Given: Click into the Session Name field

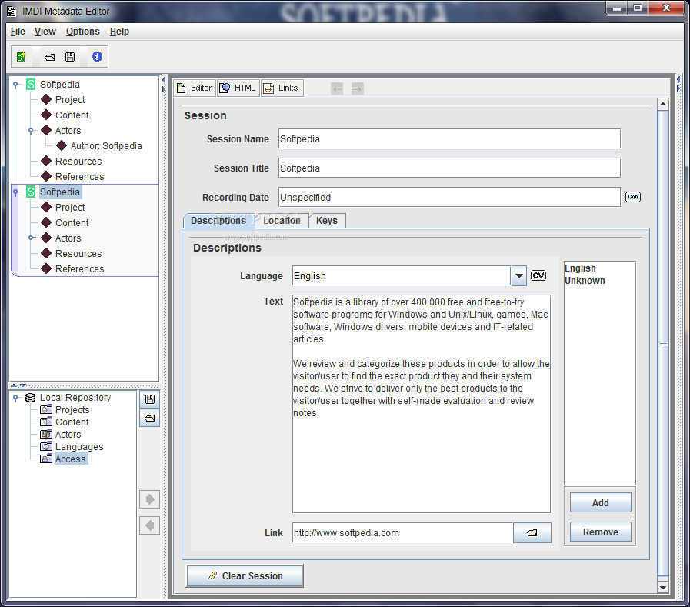Looking at the screenshot, I should click(449, 138).
